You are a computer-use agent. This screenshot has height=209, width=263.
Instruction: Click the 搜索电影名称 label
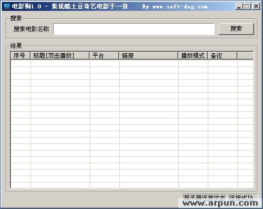click(32, 29)
